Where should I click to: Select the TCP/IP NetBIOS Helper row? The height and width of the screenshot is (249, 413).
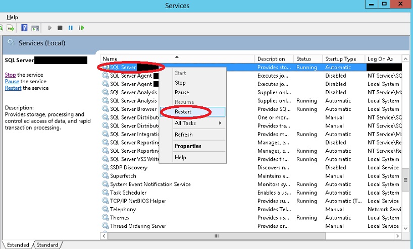[x=251, y=201]
